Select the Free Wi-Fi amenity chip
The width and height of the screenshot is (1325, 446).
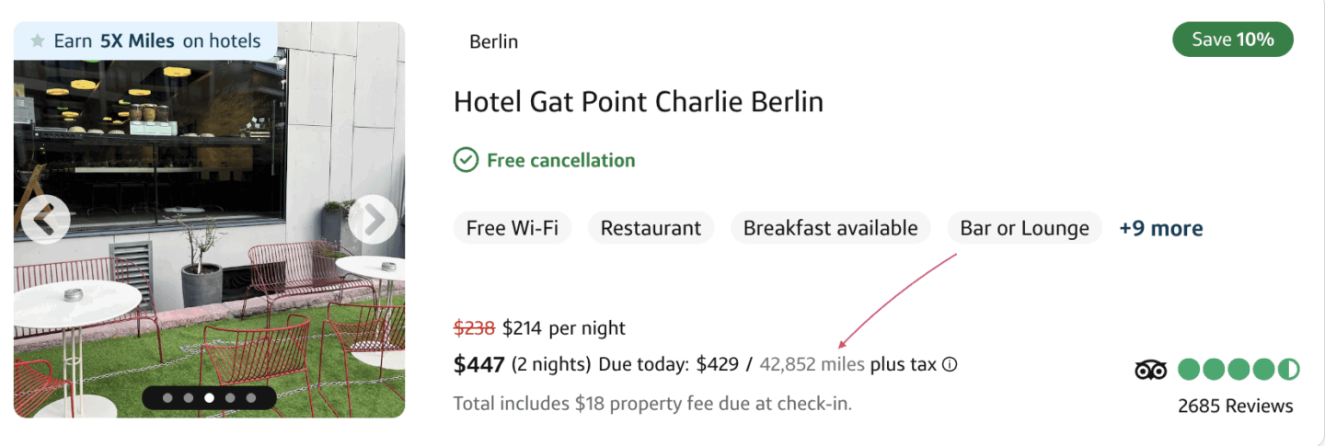tap(513, 228)
